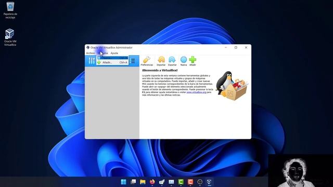Click the VirtualBox title bar app icon
The height and width of the screenshot is (187, 333).
point(88,47)
